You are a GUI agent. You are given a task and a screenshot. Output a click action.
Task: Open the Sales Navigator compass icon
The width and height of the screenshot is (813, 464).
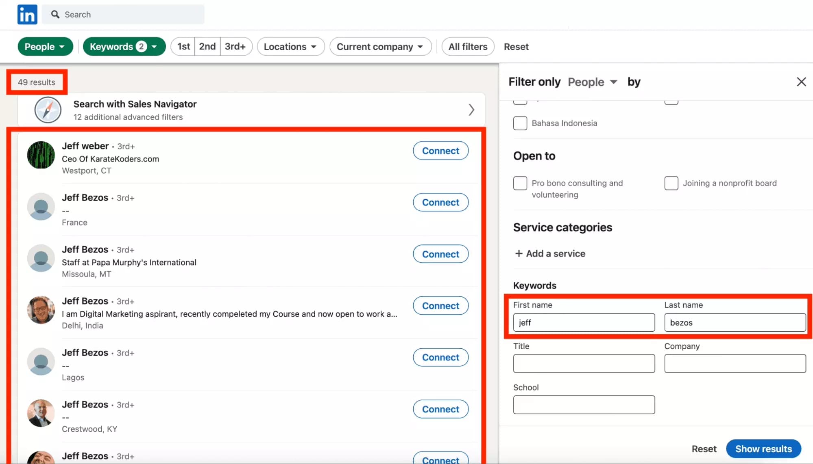pyautogui.click(x=48, y=110)
